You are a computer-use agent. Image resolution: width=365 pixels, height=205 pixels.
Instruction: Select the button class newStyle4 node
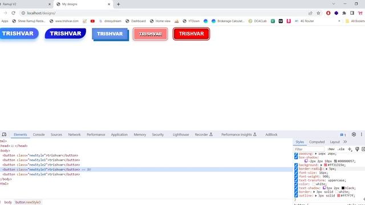coord(41,174)
